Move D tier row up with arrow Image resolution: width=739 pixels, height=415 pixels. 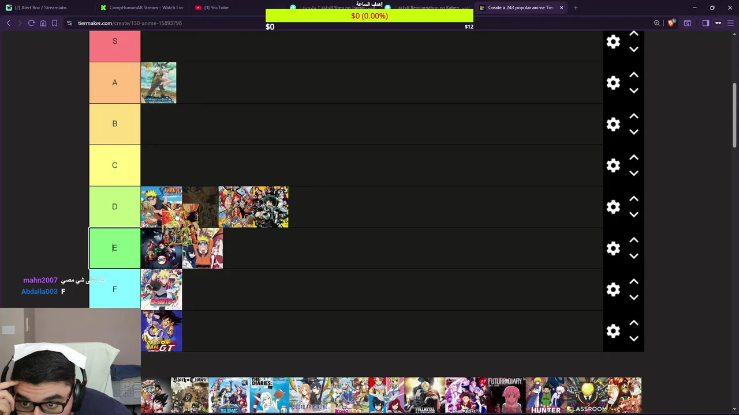click(x=633, y=199)
